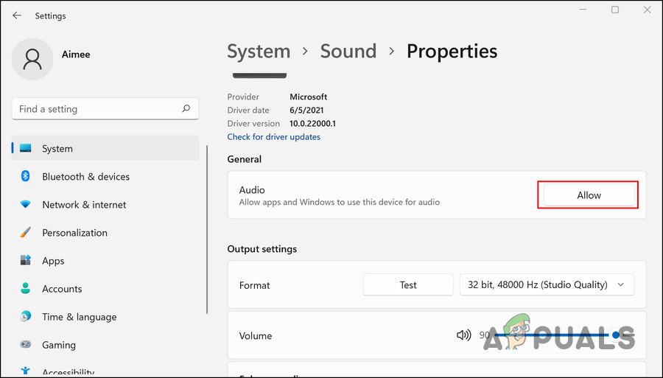Click the Gaming controller icon
The width and height of the screenshot is (663, 378).
tap(26, 345)
